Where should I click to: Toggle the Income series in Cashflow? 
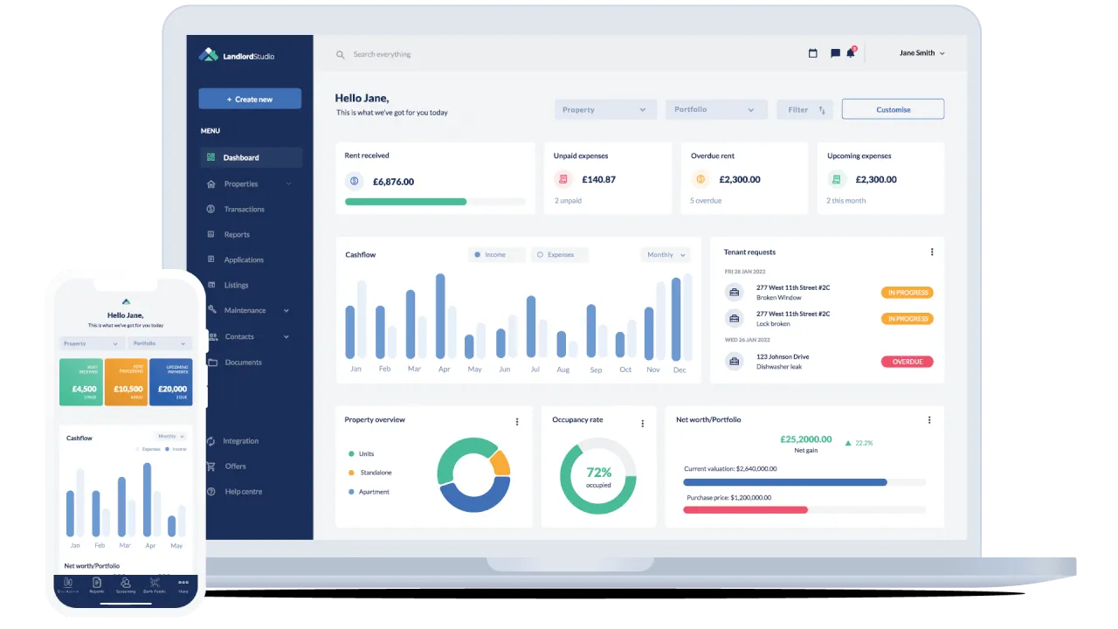coord(496,255)
